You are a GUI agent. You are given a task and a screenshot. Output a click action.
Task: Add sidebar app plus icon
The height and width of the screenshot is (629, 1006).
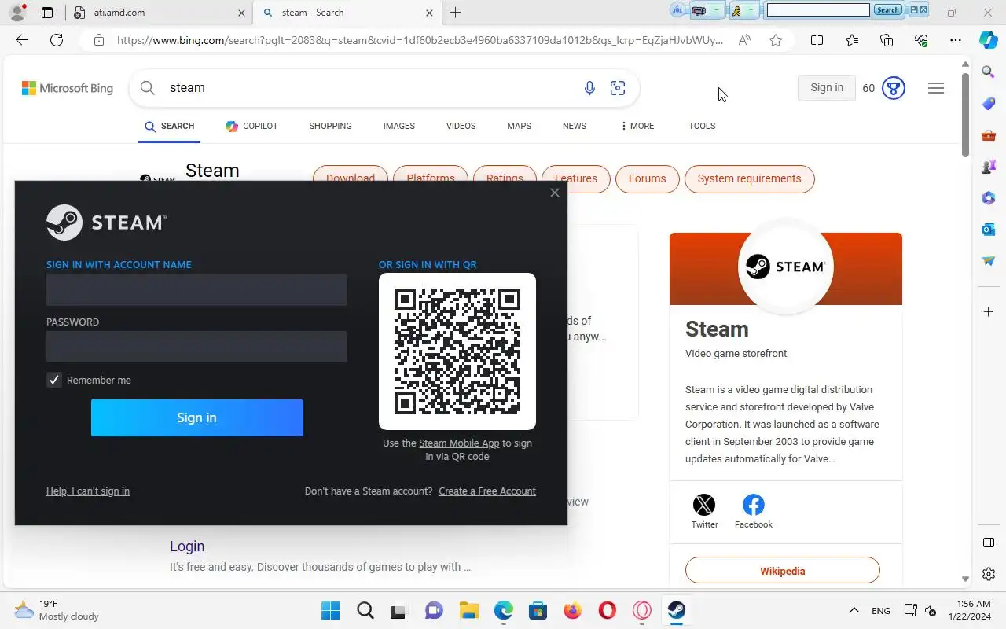click(x=989, y=312)
